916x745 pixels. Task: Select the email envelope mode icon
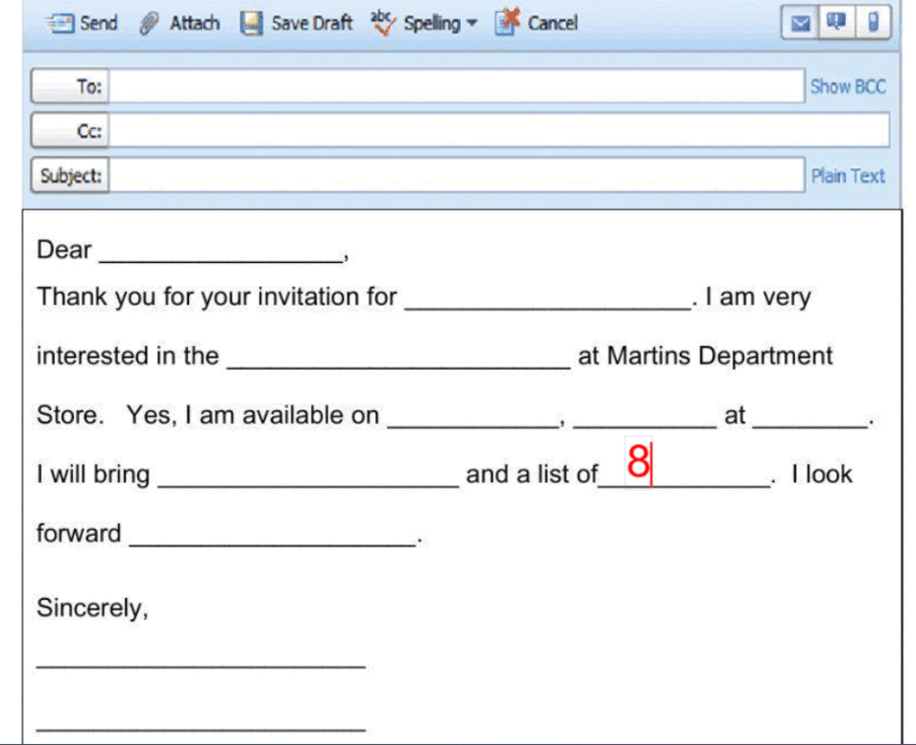tap(800, 22)
